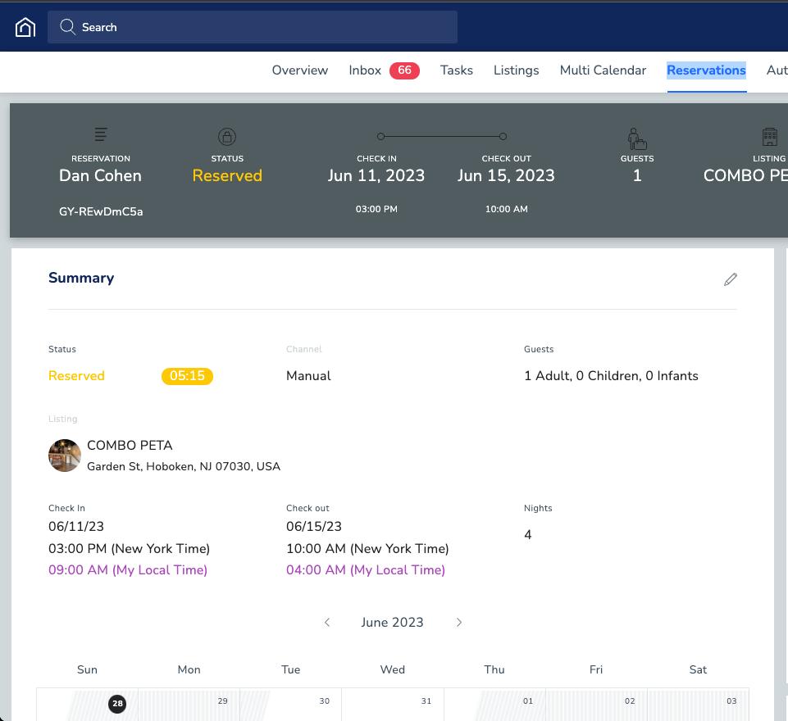788x721 pixels.
Task: Select calendar day 30
Action: pos(325,701)
